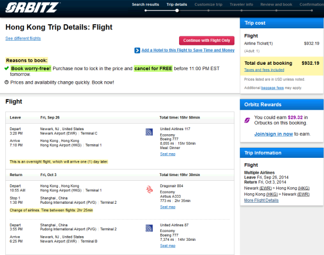Open Taxes and fees included link
The width and height of the screenshot is (324, 255).
click(x=264, y=70)
